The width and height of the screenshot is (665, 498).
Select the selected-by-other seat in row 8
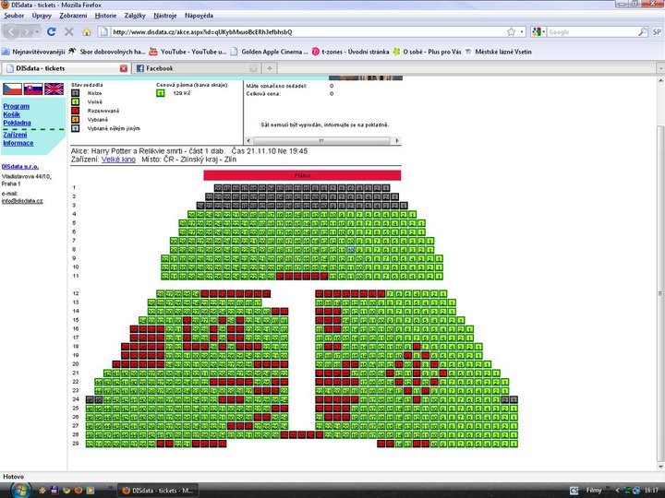(350, 250)
